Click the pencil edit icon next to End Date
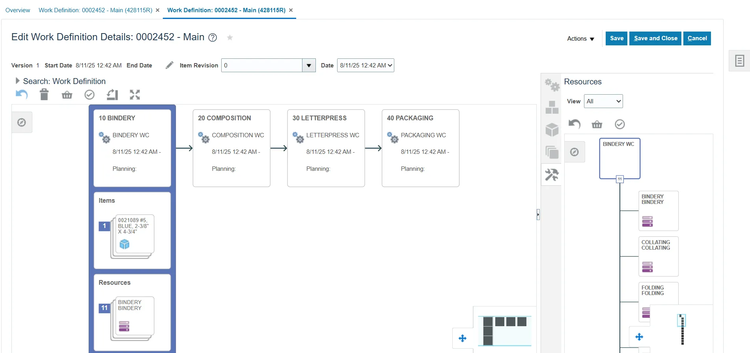The image size is (750, 353). pyautogui.click(x=170, y=65)
